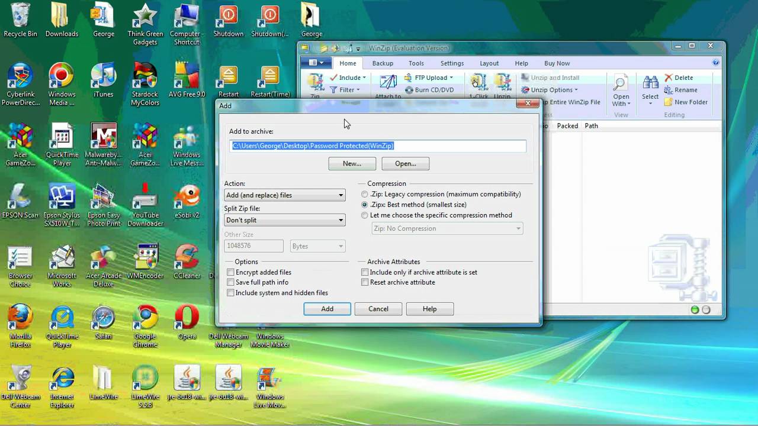
Task: Open the Zip: No Compression method dropdown
Action: pyautogui.click(x=447, y=228)
